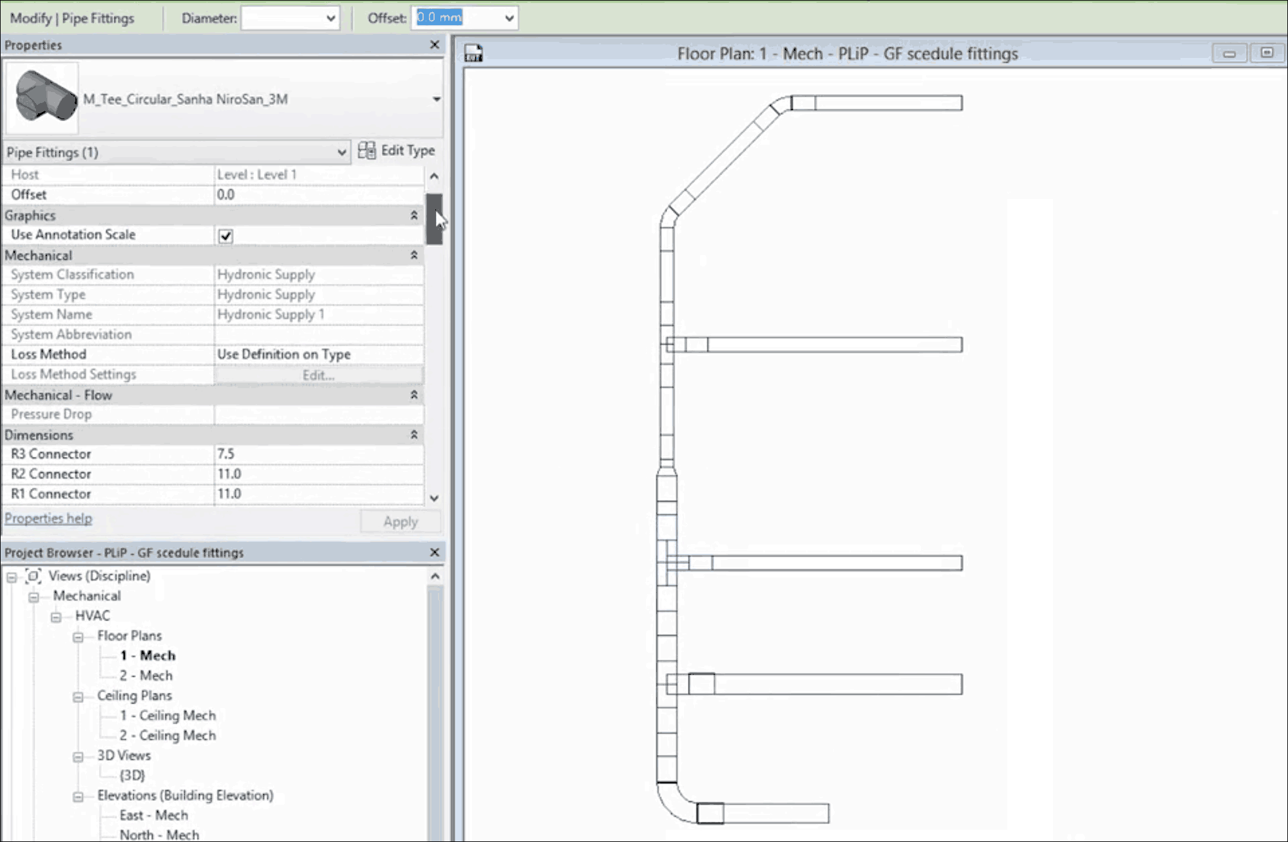Select the 2 - Ceiling Mech view
1288x842 pixels.
coord(167,735)
